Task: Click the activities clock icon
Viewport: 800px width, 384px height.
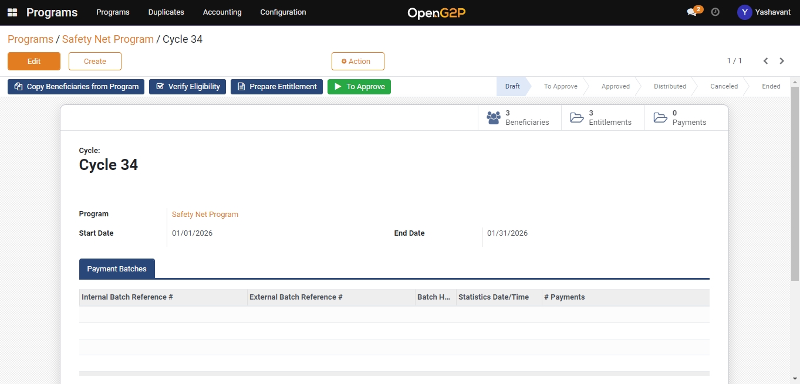Action: (x=715, y=12)
